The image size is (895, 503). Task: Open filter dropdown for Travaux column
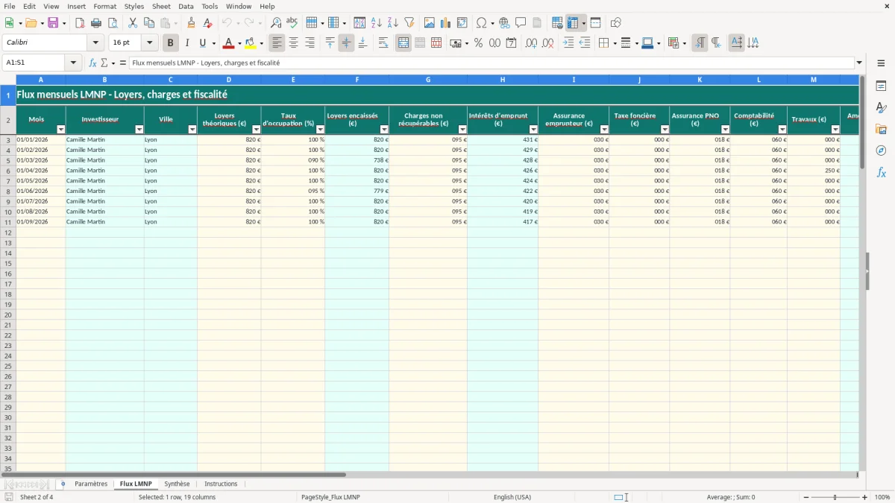835,130
